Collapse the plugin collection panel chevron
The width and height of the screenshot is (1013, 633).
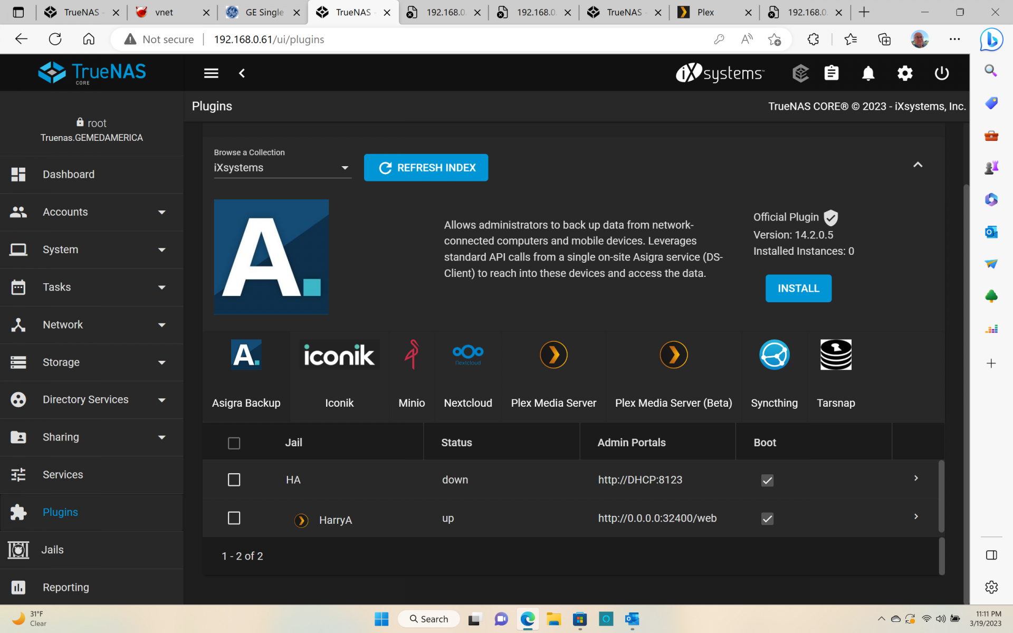(918, 165)
